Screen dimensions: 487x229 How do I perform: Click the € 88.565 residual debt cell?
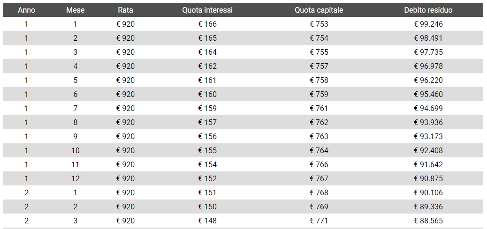[x=428, y=221]
